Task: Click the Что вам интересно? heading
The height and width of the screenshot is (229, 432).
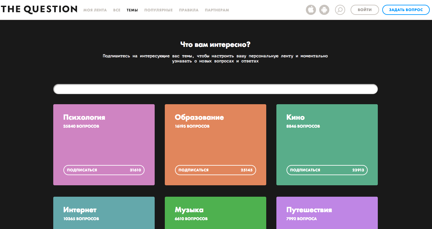Action: coord(216,44)
